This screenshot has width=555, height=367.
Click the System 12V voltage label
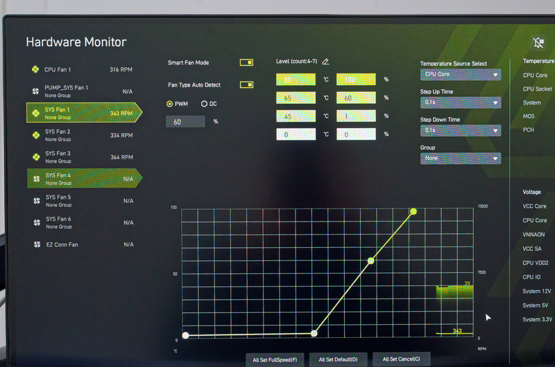[536, 291]
